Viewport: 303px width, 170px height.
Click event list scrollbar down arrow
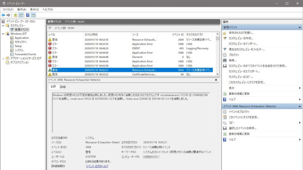217,74
